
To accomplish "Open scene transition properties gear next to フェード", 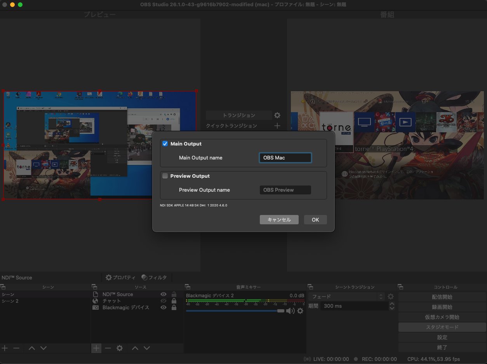I will (x=391, y=296).
